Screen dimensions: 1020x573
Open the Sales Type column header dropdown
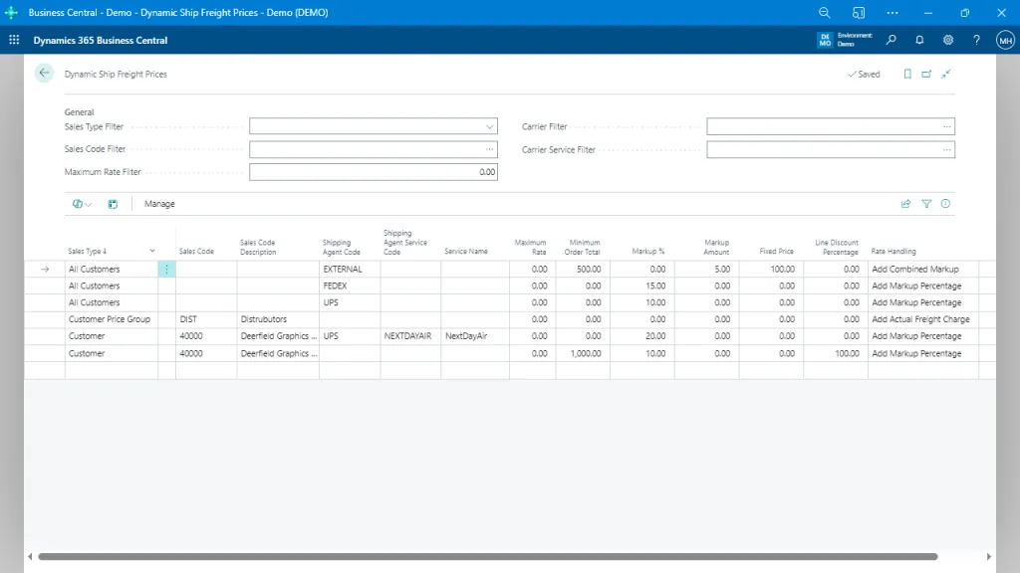click(151, 251)
